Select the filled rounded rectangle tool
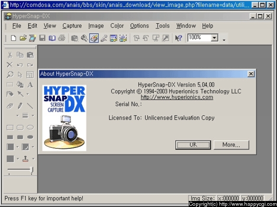This screenshot has width=277, height=207. click(x=20, y=137)
